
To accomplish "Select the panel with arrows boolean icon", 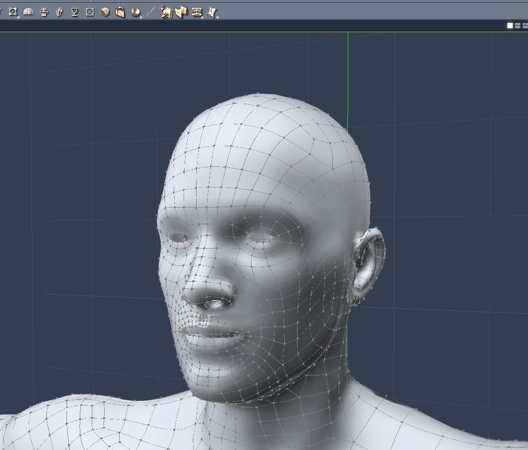I will point(165,12).
